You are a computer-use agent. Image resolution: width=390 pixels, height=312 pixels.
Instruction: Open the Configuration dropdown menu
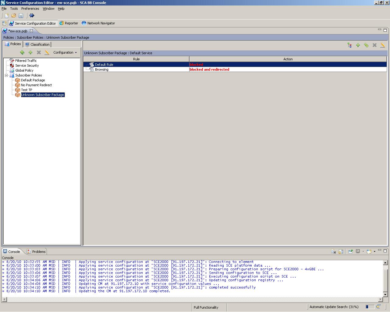point(65,52)
